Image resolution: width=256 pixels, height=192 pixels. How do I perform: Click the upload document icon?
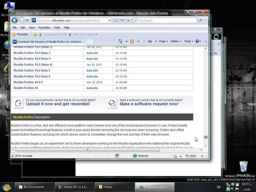click(x=18, y=103)
